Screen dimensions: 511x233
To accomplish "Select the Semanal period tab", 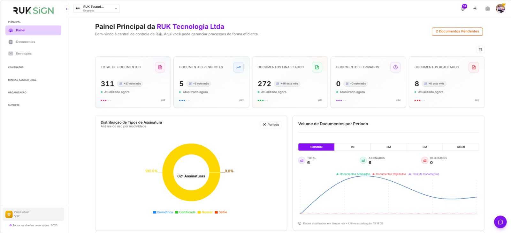I will click(x=317, y=147).
